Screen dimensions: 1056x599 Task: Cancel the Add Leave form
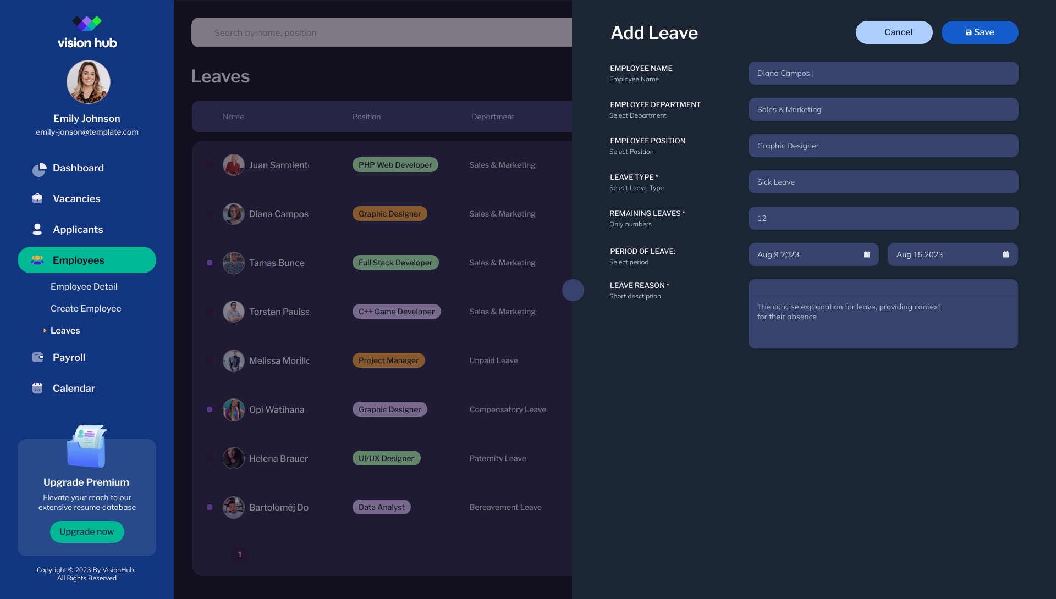pos(894,32)
